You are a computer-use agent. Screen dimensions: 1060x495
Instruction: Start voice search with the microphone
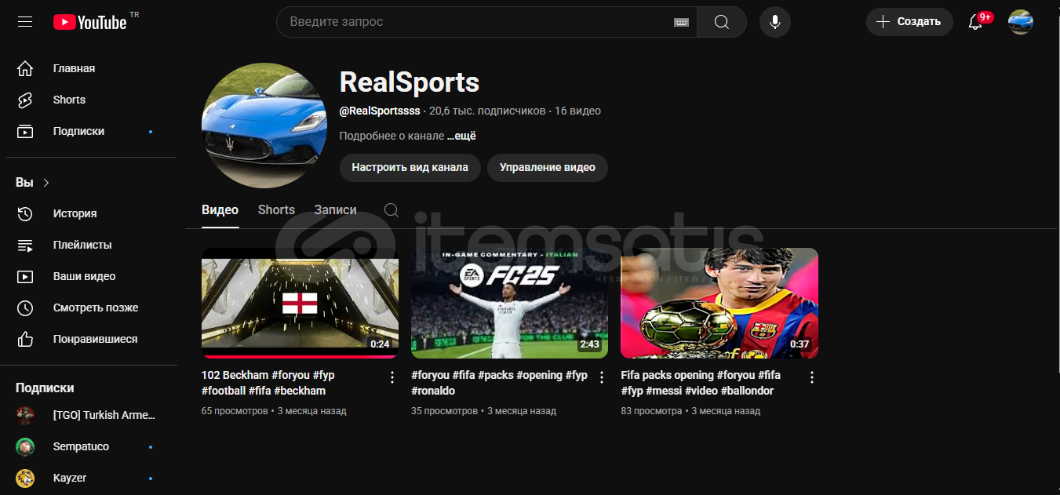coord(775,22)
